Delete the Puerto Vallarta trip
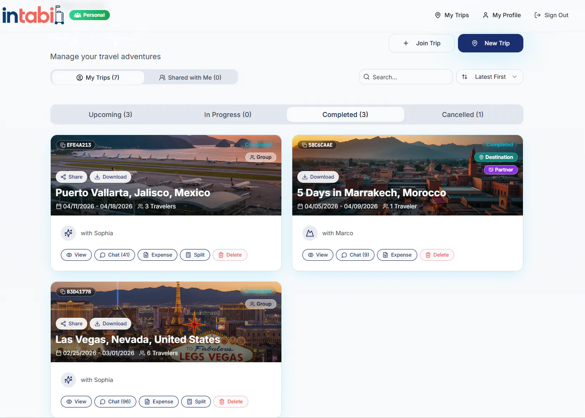This screenshot has width=585, height=418. tap(230, 255)
